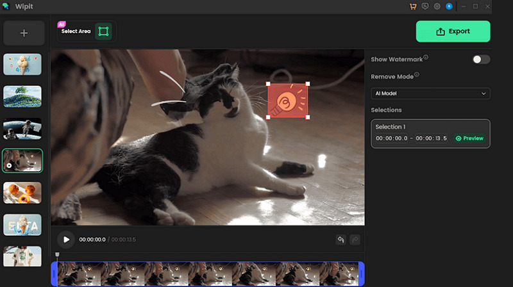
Task: Click the Selections heading
Action: [x=386, y=110]
